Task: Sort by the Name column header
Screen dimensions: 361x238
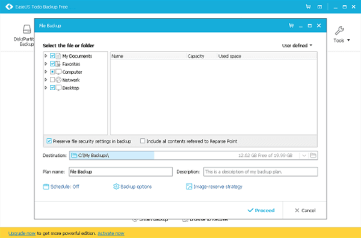Action: tap(148, 56)
